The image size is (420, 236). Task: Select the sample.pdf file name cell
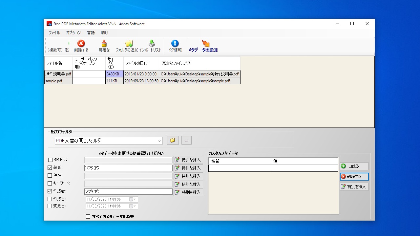click(58, 81)
